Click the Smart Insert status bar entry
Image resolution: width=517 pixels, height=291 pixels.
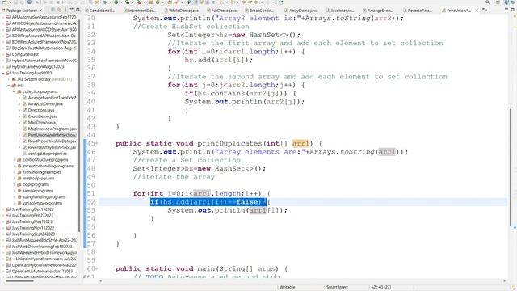click(x=337, y=288)
